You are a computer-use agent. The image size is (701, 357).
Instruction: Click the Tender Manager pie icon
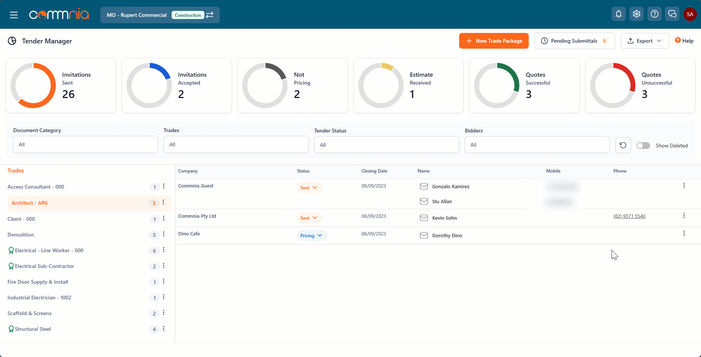(12, 41)
